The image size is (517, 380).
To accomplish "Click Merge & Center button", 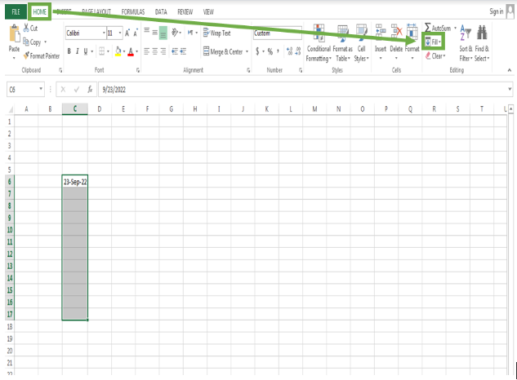I will tap(223, 51).
